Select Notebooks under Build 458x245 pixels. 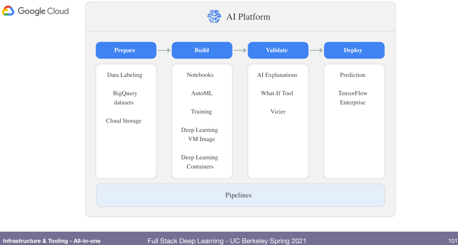pos(200,75)
